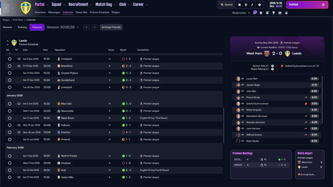The image size is (333, 187).
Task: Select the Hull fixture radio button
Action: coord(10,170)
